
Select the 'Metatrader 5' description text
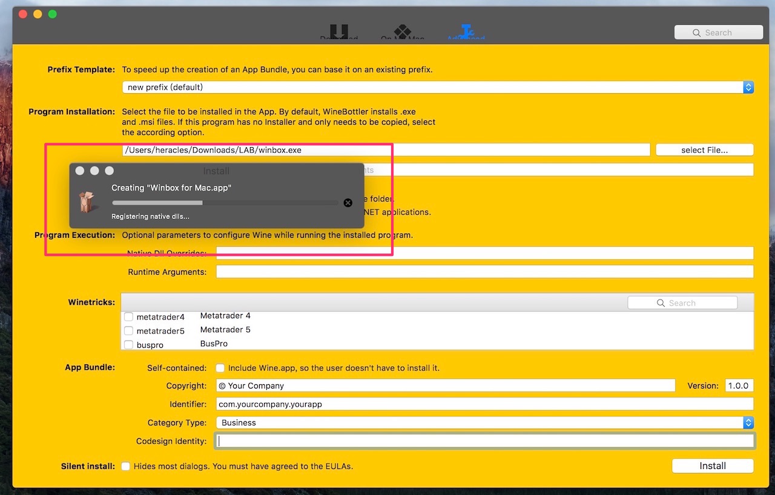coord(225,330)
